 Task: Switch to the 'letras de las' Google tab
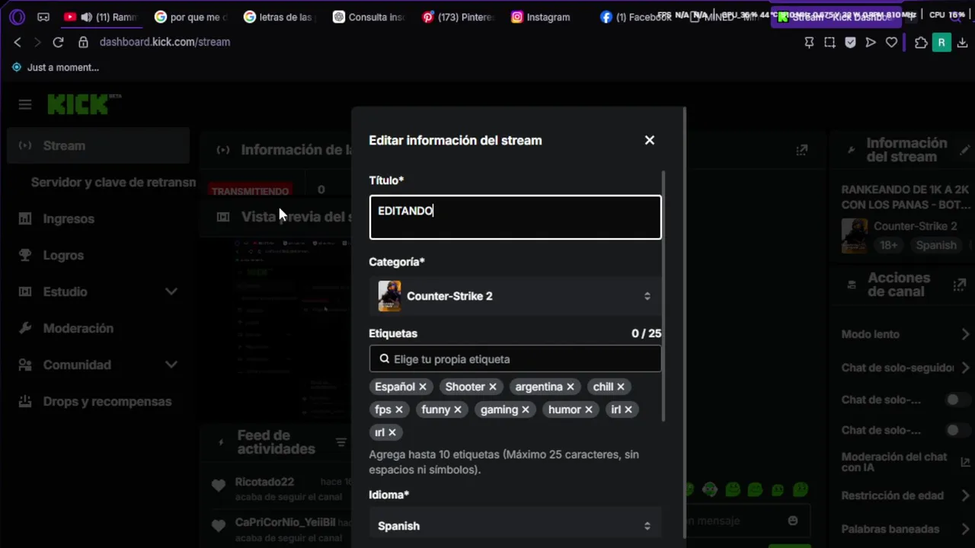click(x=280, y=17)
